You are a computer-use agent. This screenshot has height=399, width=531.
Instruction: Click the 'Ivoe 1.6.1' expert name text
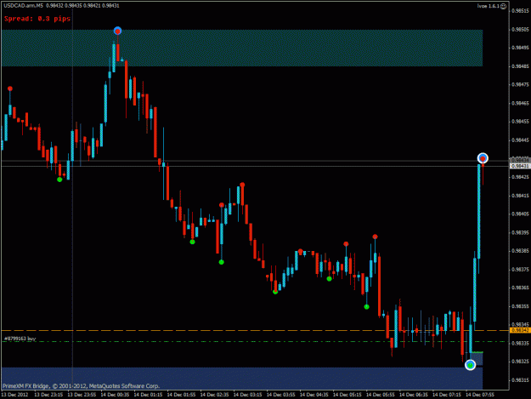tap(488, 6)
